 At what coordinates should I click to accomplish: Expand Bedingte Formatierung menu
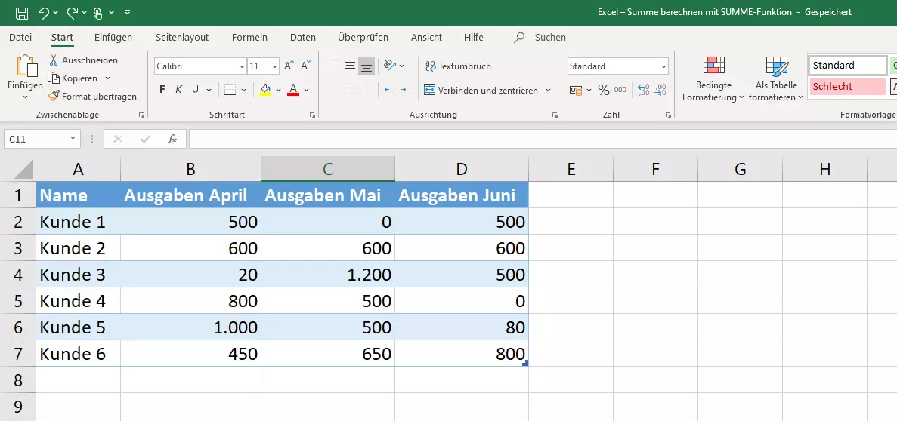(x=713, y=78)
